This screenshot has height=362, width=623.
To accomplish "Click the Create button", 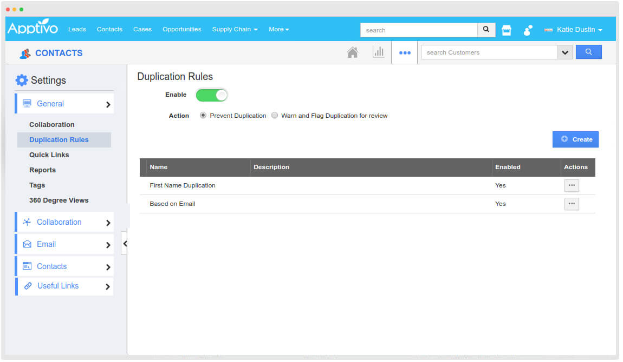I will pyautogui.click(x=575, y=139).
